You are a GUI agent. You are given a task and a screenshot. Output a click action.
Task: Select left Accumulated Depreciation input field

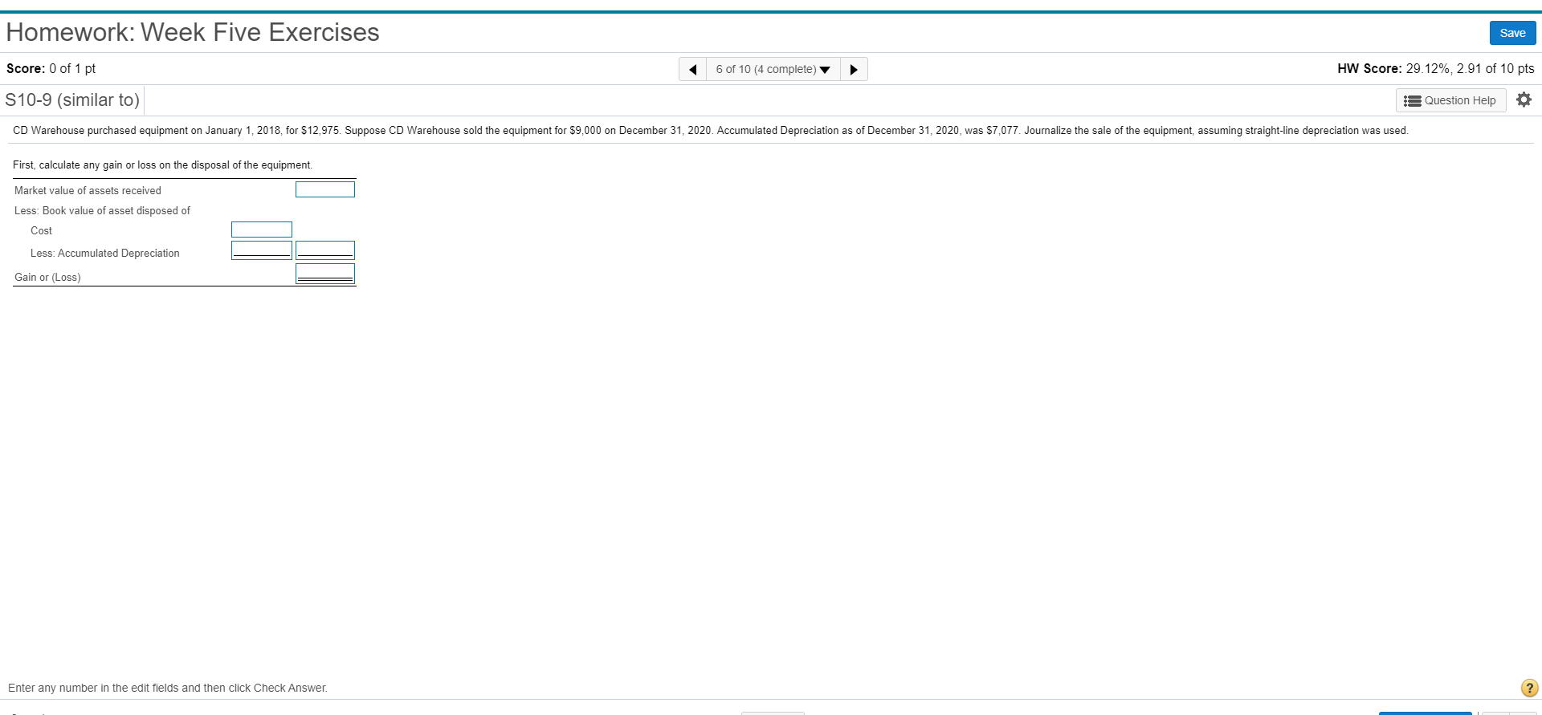click(262, 250)
